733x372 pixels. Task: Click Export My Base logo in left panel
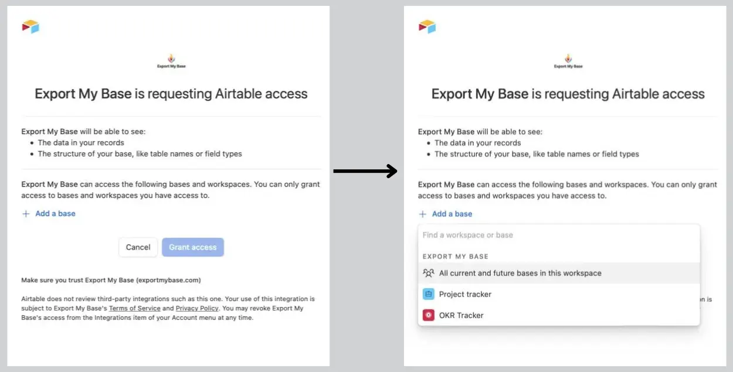pyautogui.click(x=171, y=60)
